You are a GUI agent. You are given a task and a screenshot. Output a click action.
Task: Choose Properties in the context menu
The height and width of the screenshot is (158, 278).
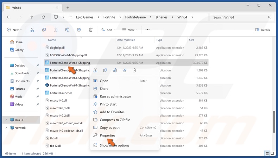pyautogui.click(x=125, y=135)
